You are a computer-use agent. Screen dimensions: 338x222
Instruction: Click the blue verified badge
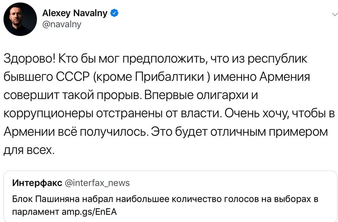(x=114, y=14)
